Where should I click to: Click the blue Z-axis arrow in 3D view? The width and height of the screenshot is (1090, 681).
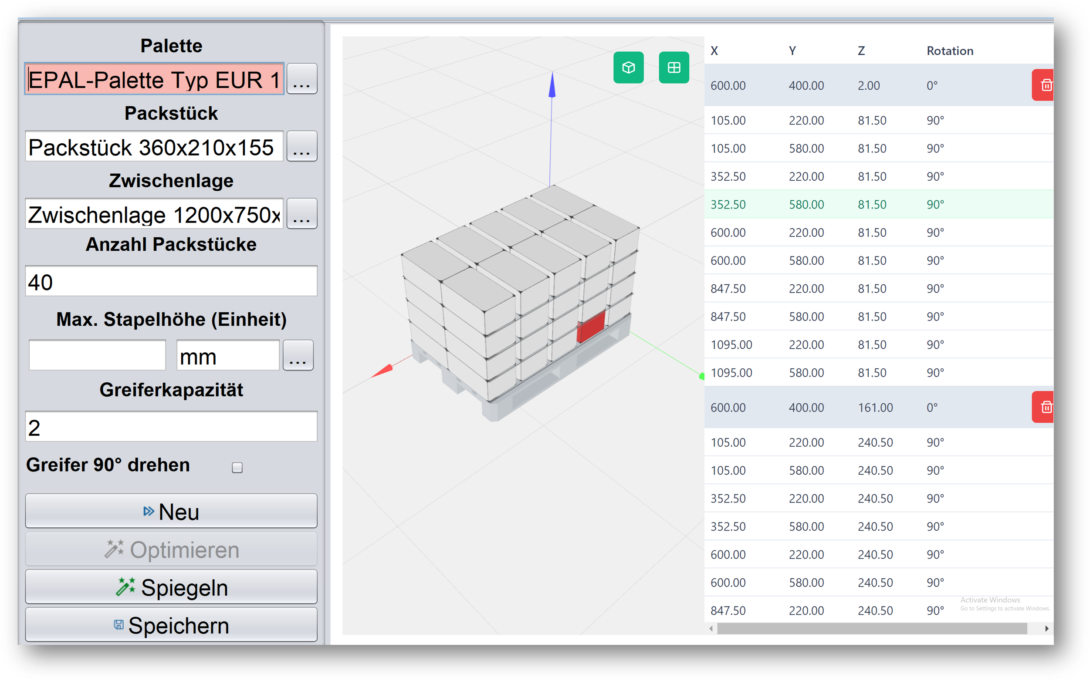552,84
